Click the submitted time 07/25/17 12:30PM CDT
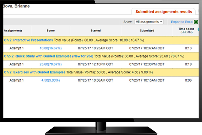 [x=147, y=64]
